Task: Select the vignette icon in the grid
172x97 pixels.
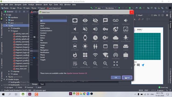Action: (x=75, y=20)
